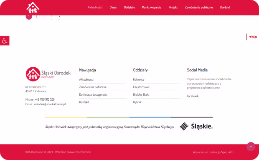Click the Śląski Ośrodek Adopcyjny footer logo
259x160 pixels.
pyautogui.click(x=48, y=74)
